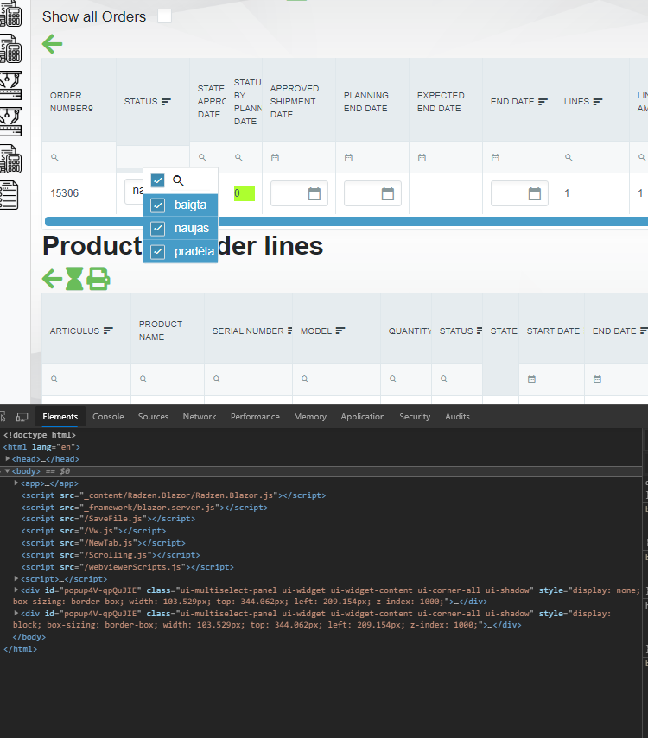Screen dimensions: 648x738
Task: Expand the <app> node in the DOM tree
Action: [x=17, y=483]
